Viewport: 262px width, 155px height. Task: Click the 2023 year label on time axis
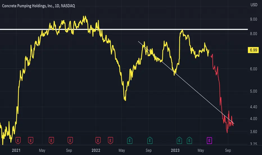[x=175, y=150]
